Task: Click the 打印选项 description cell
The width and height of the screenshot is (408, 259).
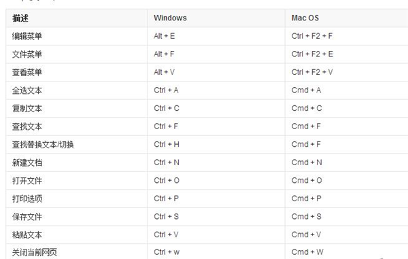Action: [x=27, y=198]
